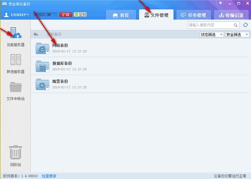Expand the 安全筛选 dropdown
This screenshot has width=251, height=179.
237,34
